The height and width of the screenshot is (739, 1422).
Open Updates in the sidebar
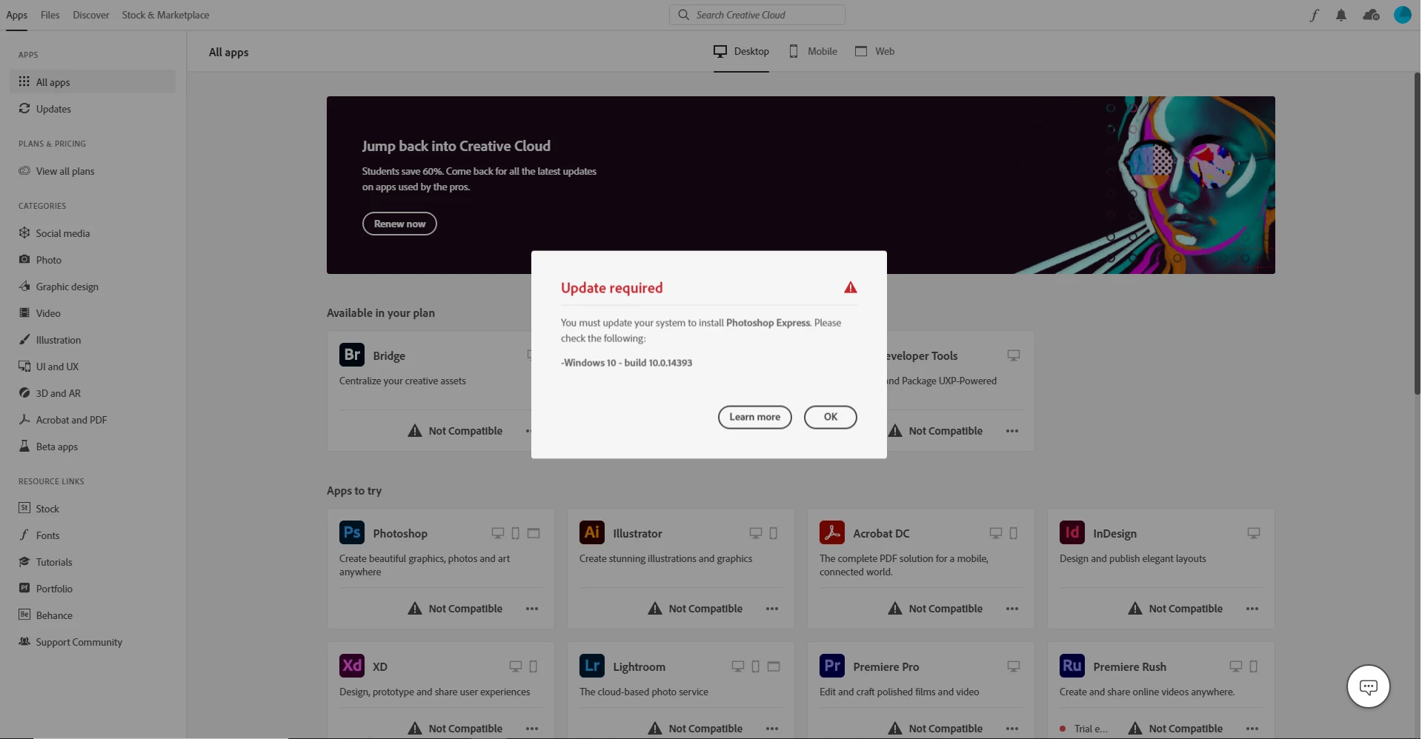click(93, 109)
